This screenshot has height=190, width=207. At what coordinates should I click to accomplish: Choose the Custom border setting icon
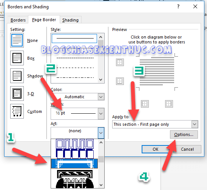[17, 111]
